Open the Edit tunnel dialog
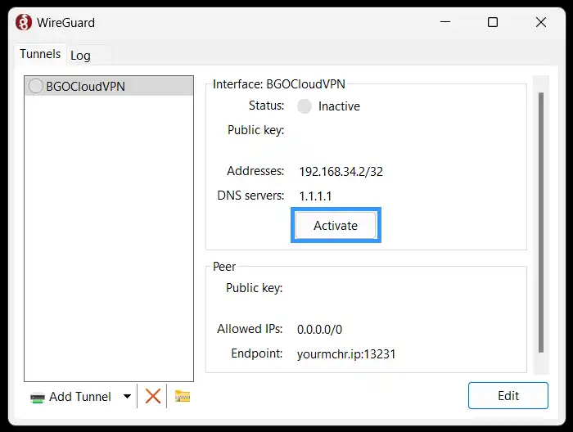Screen dimensions: 573x432 pyautogui.click(x=508, y=395)
